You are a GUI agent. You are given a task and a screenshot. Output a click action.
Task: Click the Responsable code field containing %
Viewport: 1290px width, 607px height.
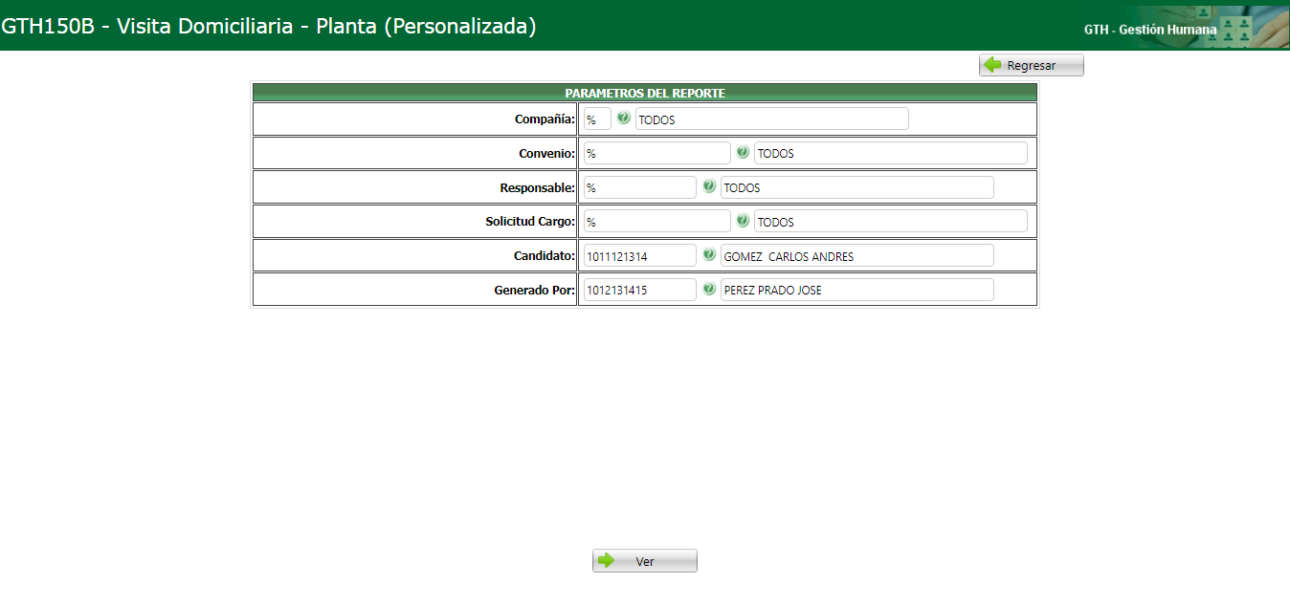click(x=640, y=187)
